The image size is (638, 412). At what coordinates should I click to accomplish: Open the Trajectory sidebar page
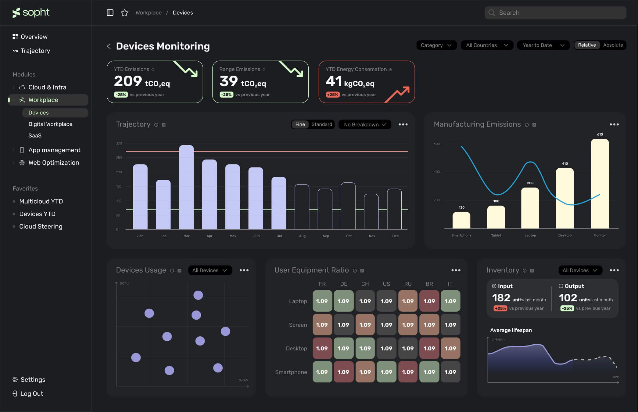(31, 51)
